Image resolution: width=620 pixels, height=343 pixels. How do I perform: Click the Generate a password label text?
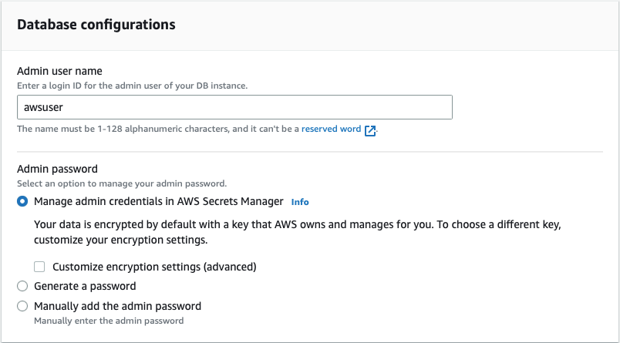click(x=85, y=286)
